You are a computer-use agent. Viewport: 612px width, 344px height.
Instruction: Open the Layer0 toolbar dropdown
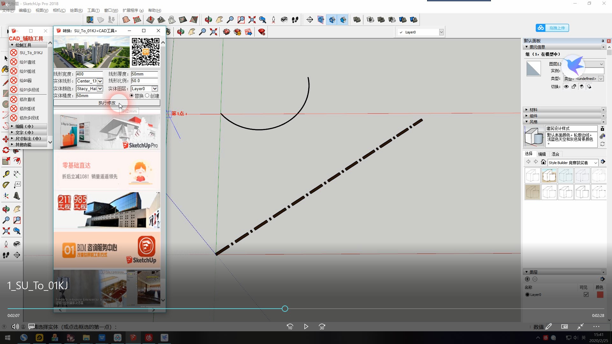tap(441, 32)
